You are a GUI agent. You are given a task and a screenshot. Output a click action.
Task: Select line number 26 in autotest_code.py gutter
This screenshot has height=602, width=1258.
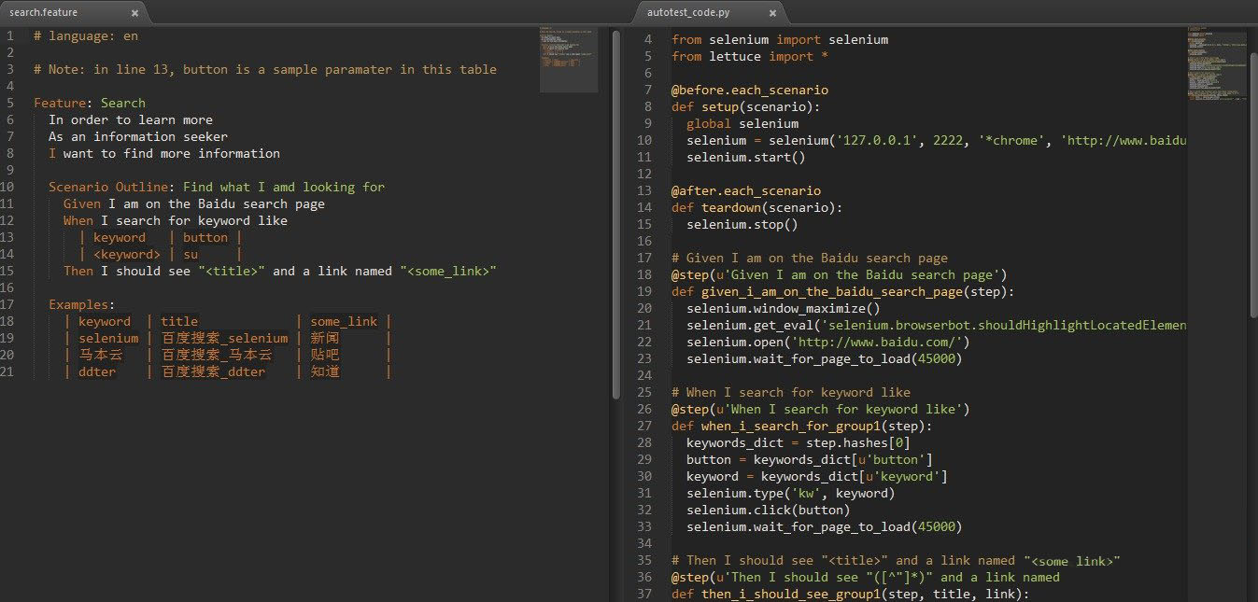[646, 409]
